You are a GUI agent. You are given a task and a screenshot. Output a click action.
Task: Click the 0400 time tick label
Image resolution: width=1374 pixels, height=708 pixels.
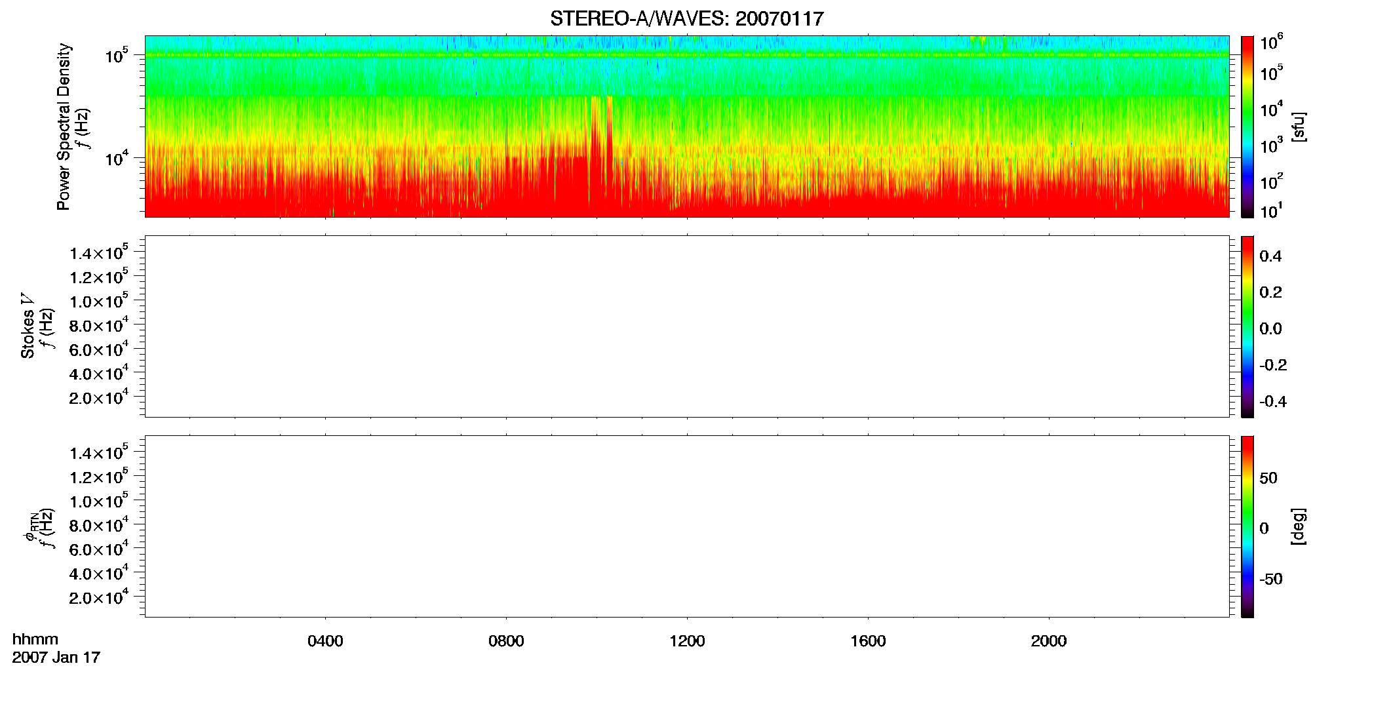pyautogui.click(x=325, y=641)
